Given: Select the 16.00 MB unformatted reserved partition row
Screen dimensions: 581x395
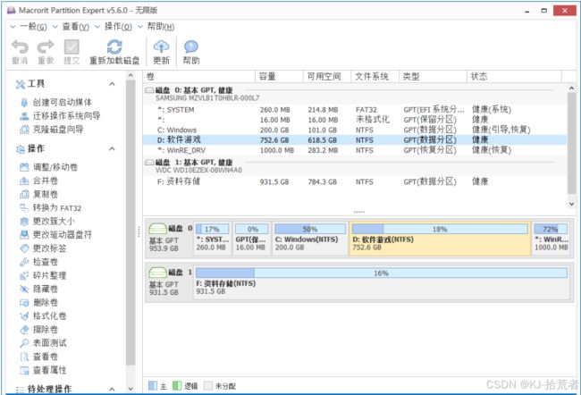Looking at the screenshot, I should tap(355, 120).
